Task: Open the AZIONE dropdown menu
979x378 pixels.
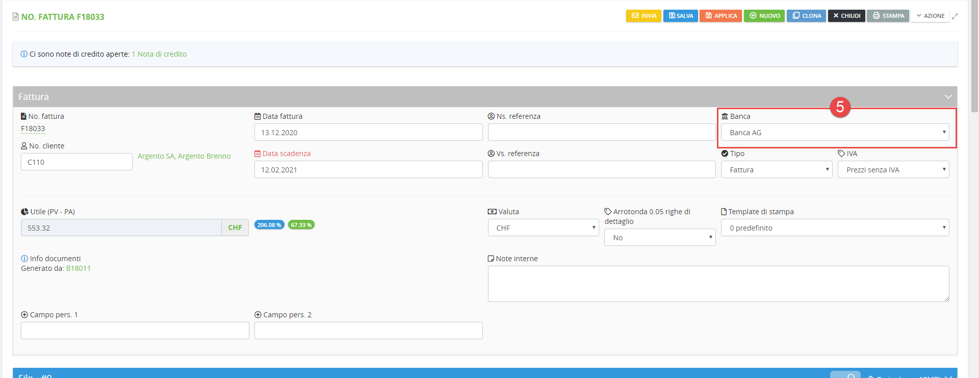Action: coord(930,16)
